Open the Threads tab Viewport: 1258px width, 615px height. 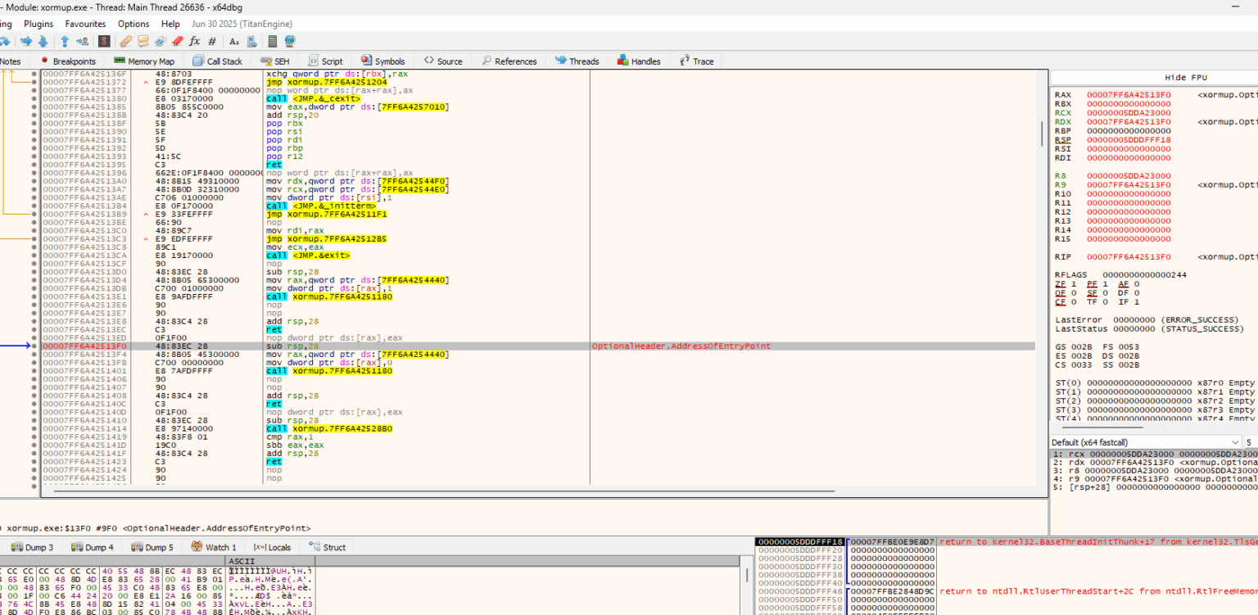(577, 61)
